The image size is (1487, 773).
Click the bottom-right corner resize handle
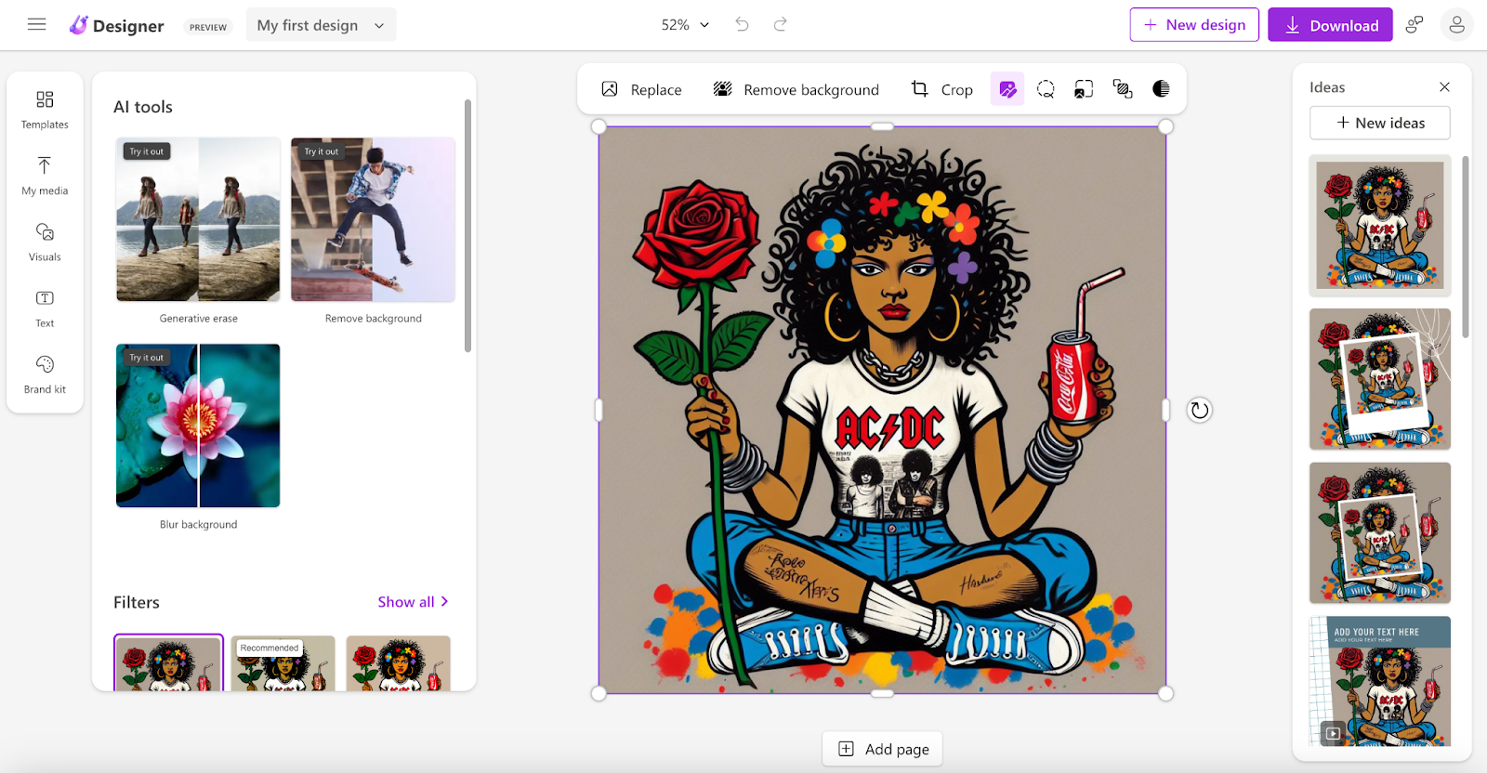click(x=1166, y=693)
